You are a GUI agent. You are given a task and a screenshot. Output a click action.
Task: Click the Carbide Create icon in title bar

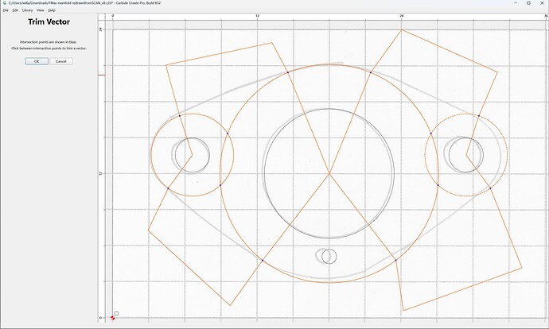(x=5, y=3)
